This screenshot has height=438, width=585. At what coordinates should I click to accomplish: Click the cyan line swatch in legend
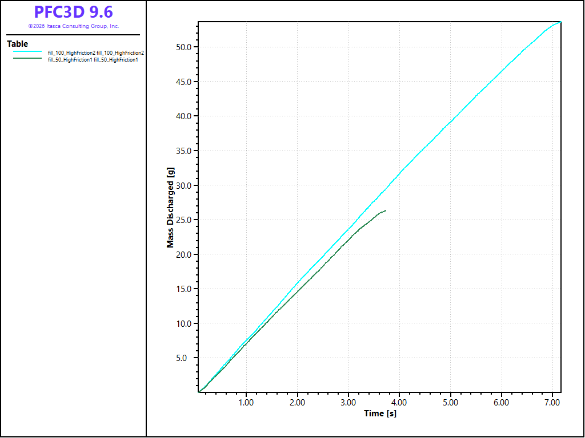point(27,52)
